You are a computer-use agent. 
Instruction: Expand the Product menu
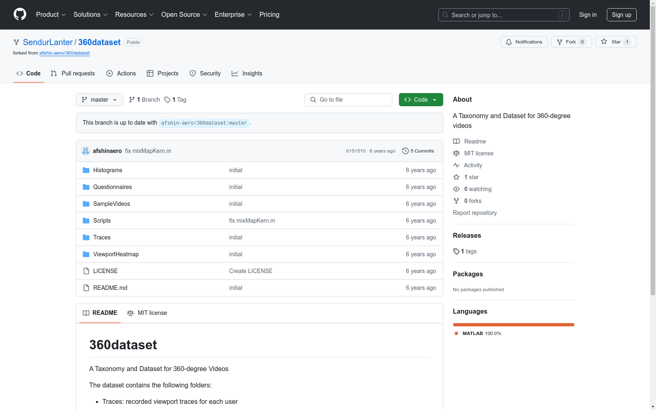(x=51, y=15)
